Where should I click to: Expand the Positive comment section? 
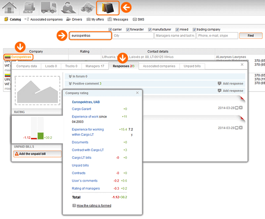point(87,83)
